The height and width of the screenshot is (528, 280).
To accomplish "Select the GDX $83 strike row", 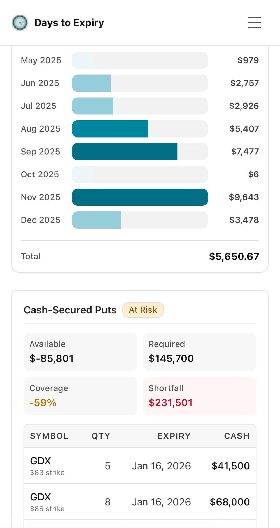I will click(140, 466).
